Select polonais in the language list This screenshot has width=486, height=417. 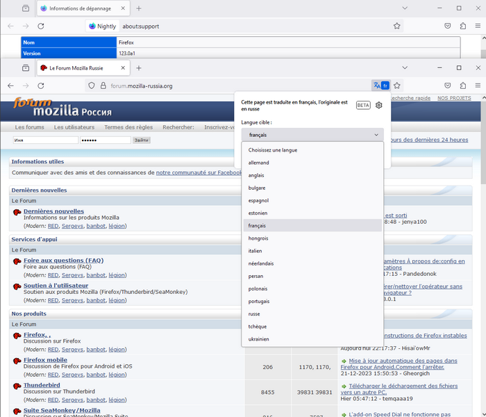[312, 288]
